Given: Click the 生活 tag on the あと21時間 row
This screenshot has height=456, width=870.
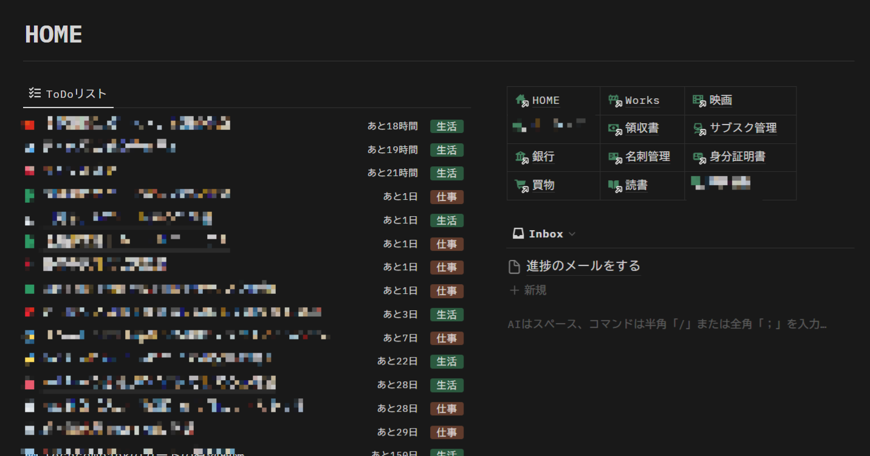Looking at the screenshot, I should pos(447,174).
